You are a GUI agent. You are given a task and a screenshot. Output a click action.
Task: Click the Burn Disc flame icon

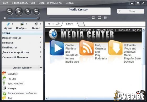pyautogui.click(x=4, y=73)
